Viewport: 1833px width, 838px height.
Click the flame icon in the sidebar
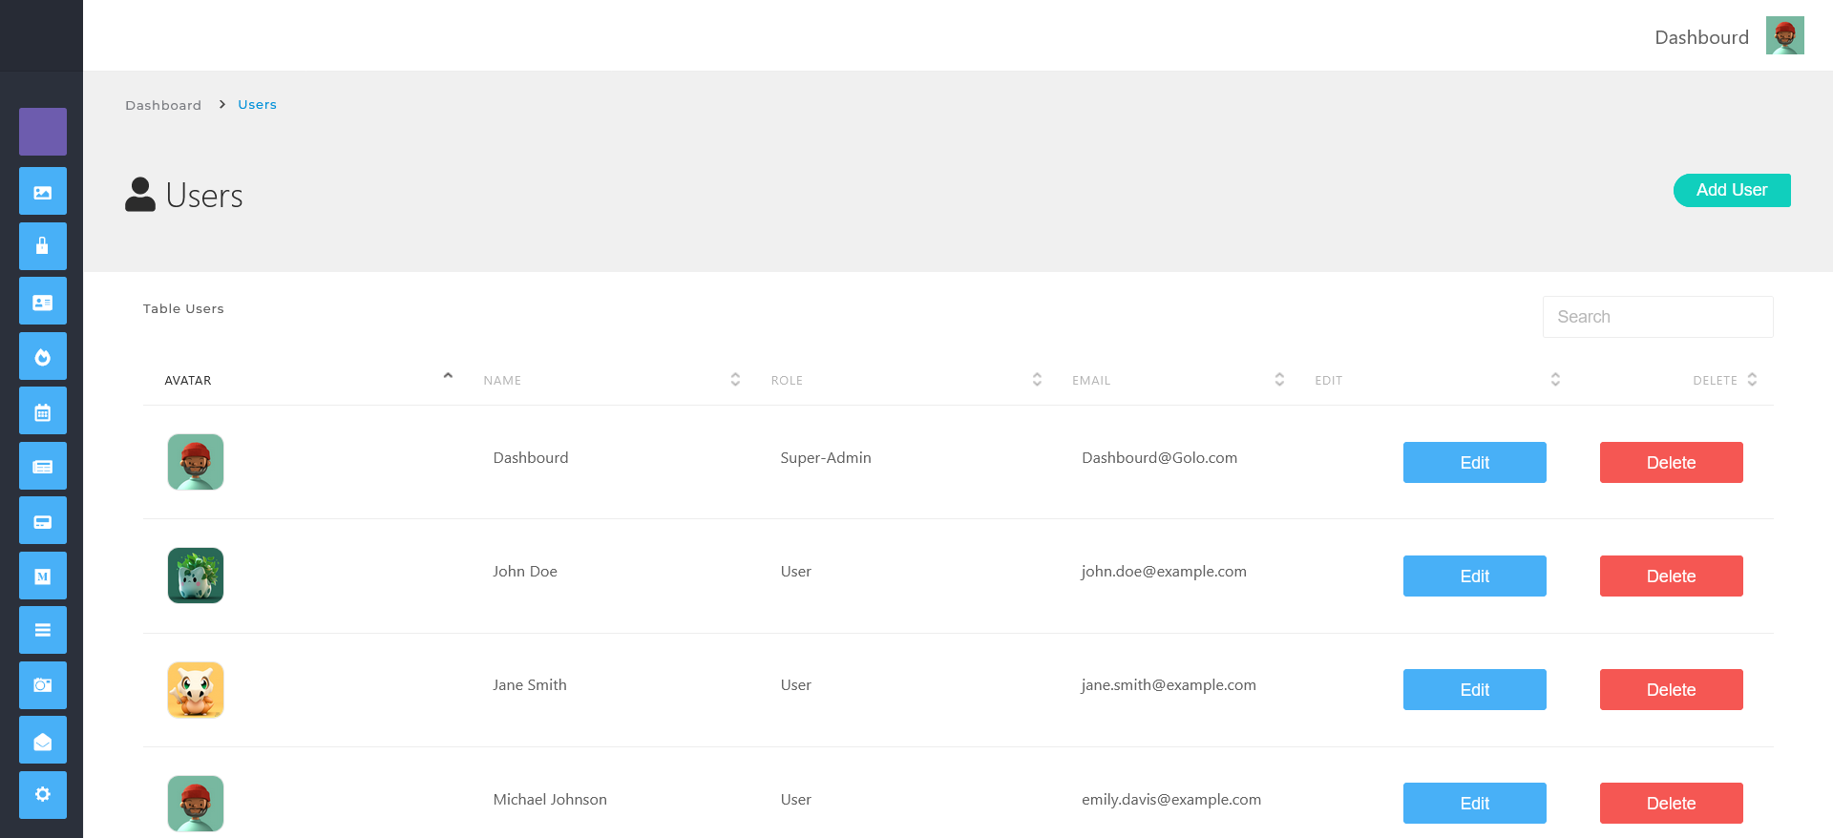(x=43, y=357)
